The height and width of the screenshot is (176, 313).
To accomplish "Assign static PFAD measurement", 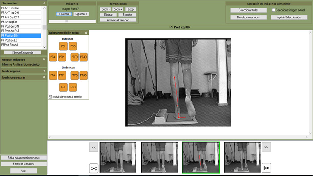I will 84,57.
